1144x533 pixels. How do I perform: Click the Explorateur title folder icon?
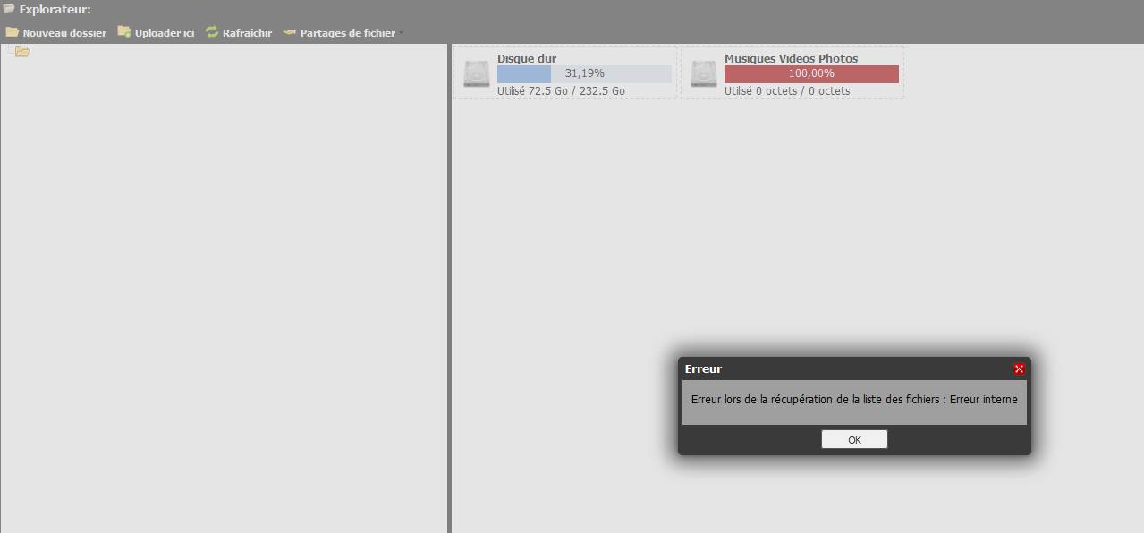9,9
